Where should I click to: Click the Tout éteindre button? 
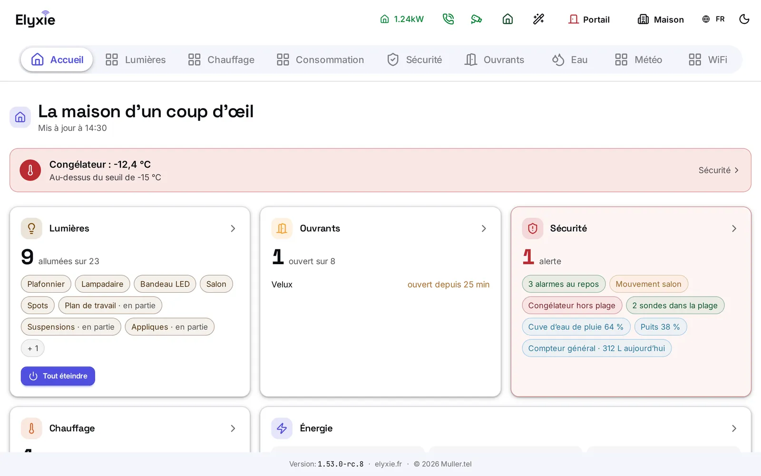coord(58,376)
